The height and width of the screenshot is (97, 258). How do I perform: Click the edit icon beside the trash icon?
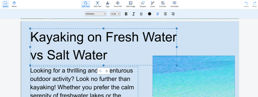click(100, 71)
